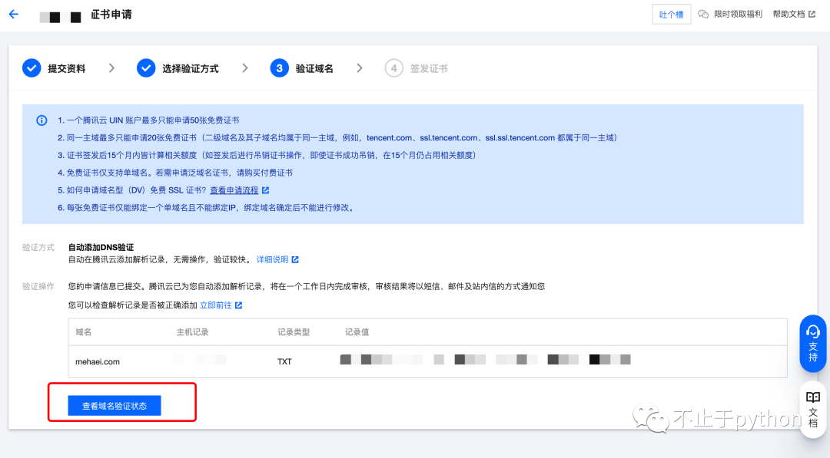Click 限时领取福利 promotion link
This screenshot has height=458, width=830.
click(738, 15)
